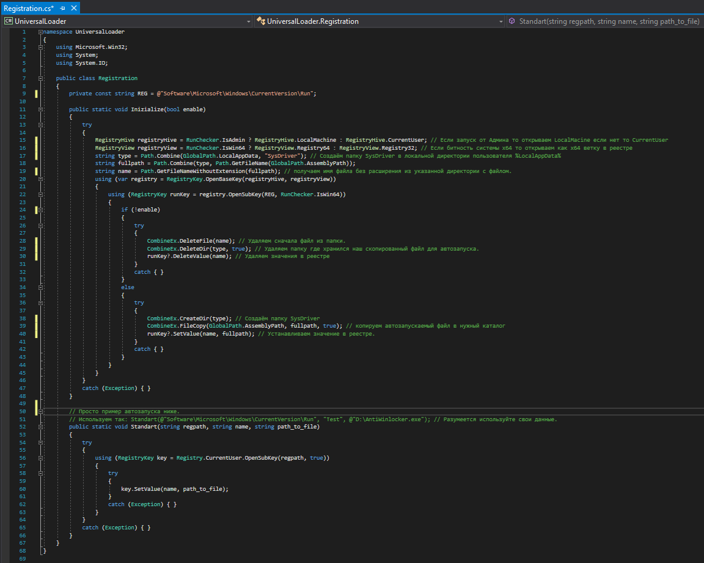
Task: Collapse the comment block at line 50
Action: click(40, 411)
